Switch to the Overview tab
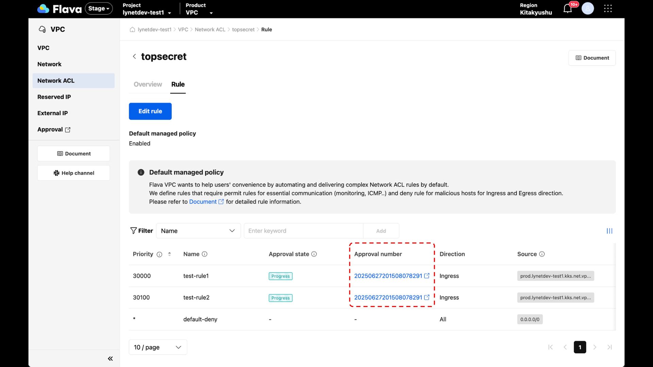 pyautogui.click(x=148, y=84)
